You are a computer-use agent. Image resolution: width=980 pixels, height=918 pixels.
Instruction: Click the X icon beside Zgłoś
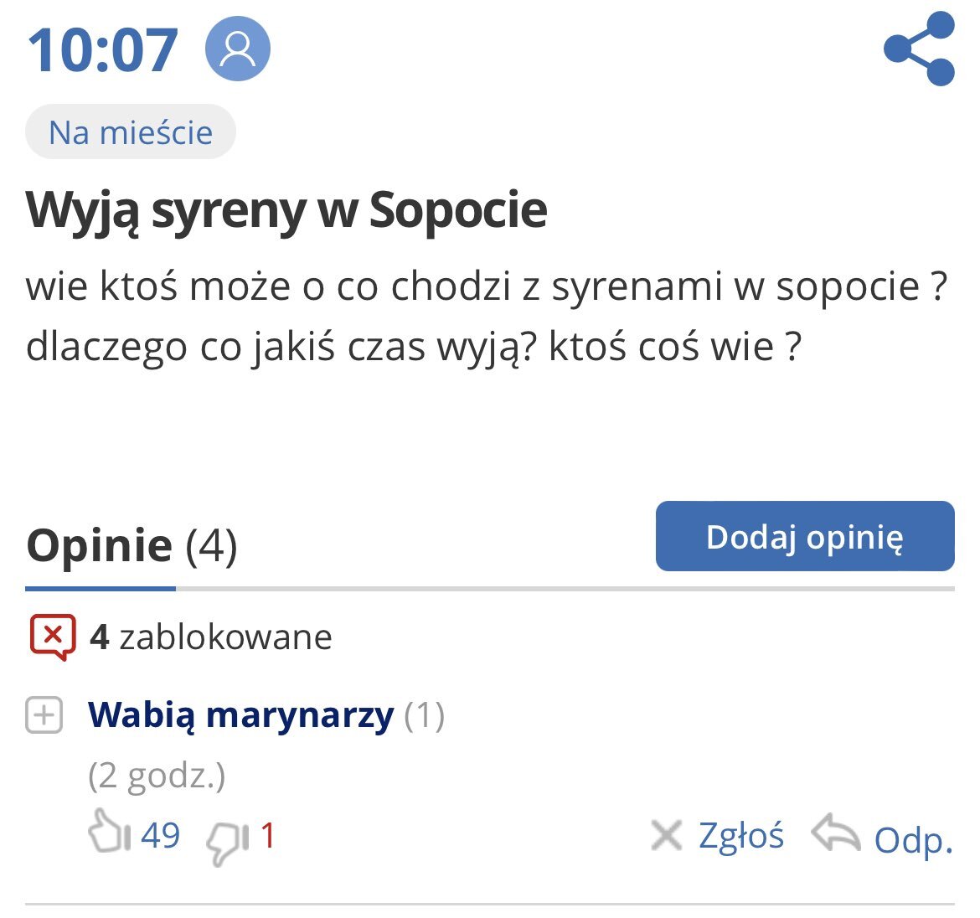pos(667,835)
